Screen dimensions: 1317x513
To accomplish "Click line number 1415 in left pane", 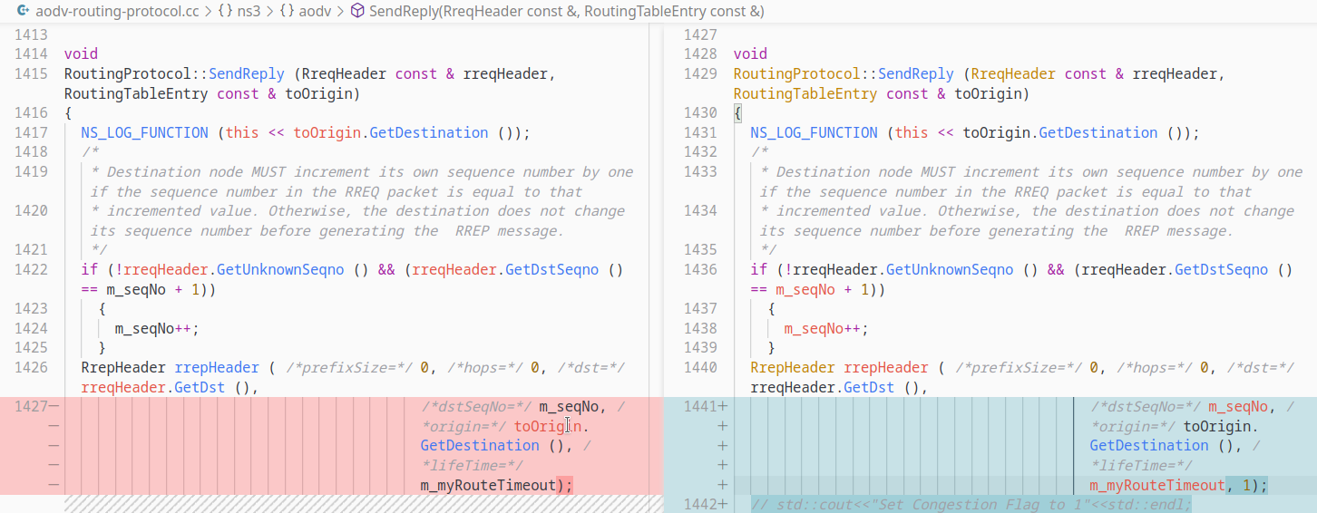I will click(x=31, y=73).
